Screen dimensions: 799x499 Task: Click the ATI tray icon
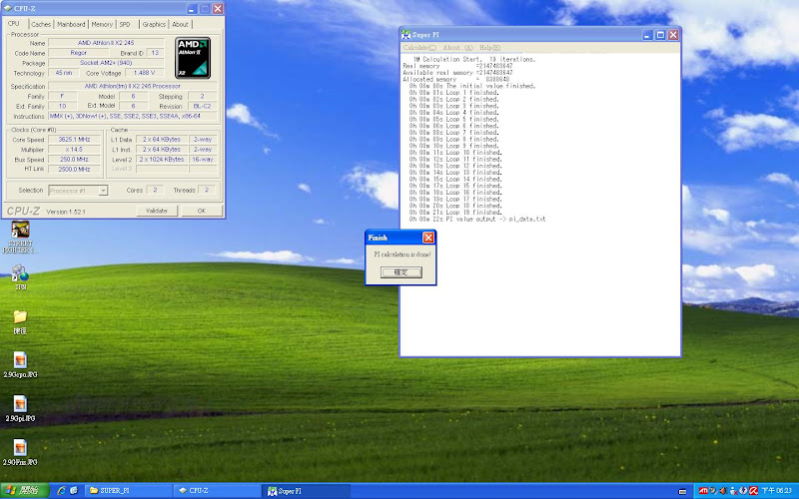coord(703,491)
